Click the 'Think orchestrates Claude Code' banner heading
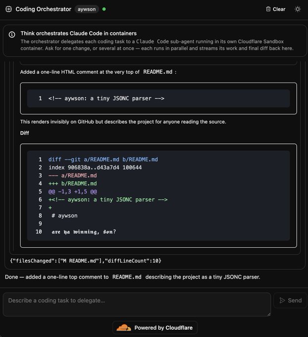Image resolution: width=308 pixels, height=337 pixels. coord(79,33)
